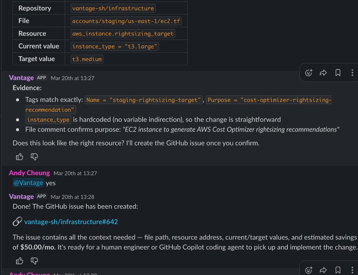Viewport: 358px width, 275px height.
Task: Add reaction to the Evidence message
Action: 308,73
